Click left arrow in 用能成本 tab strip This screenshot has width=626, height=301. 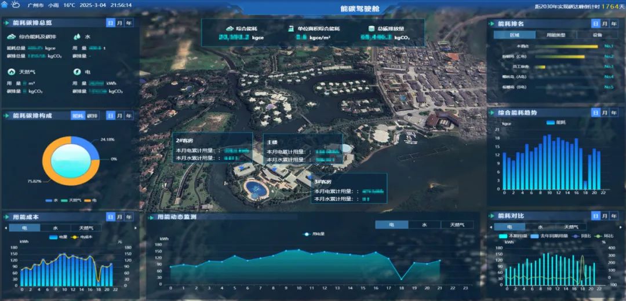tap(5, 228)
